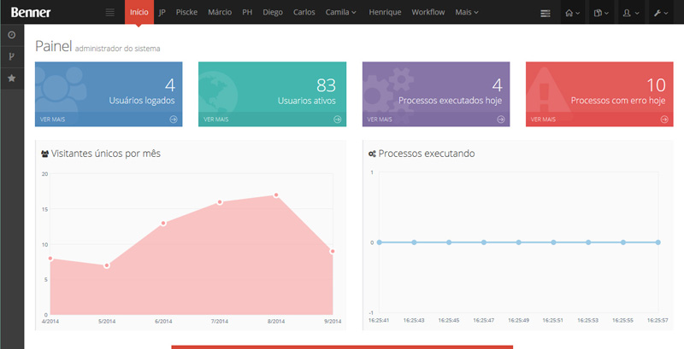Click the arrow icon on the Processos com erro card
Screen dimensions: 684x349
tap(664, 119)
